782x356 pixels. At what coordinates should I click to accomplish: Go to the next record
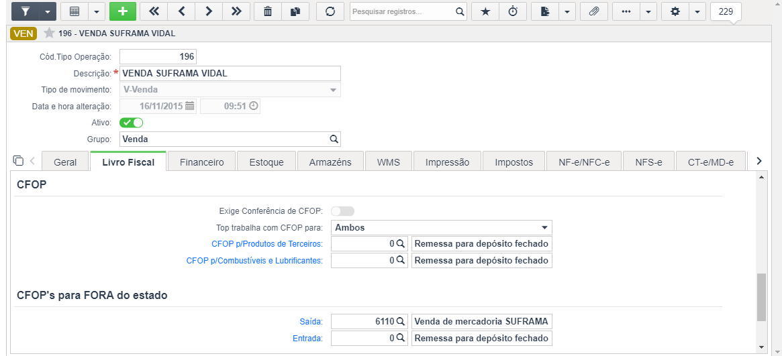(x=209, y=11)
